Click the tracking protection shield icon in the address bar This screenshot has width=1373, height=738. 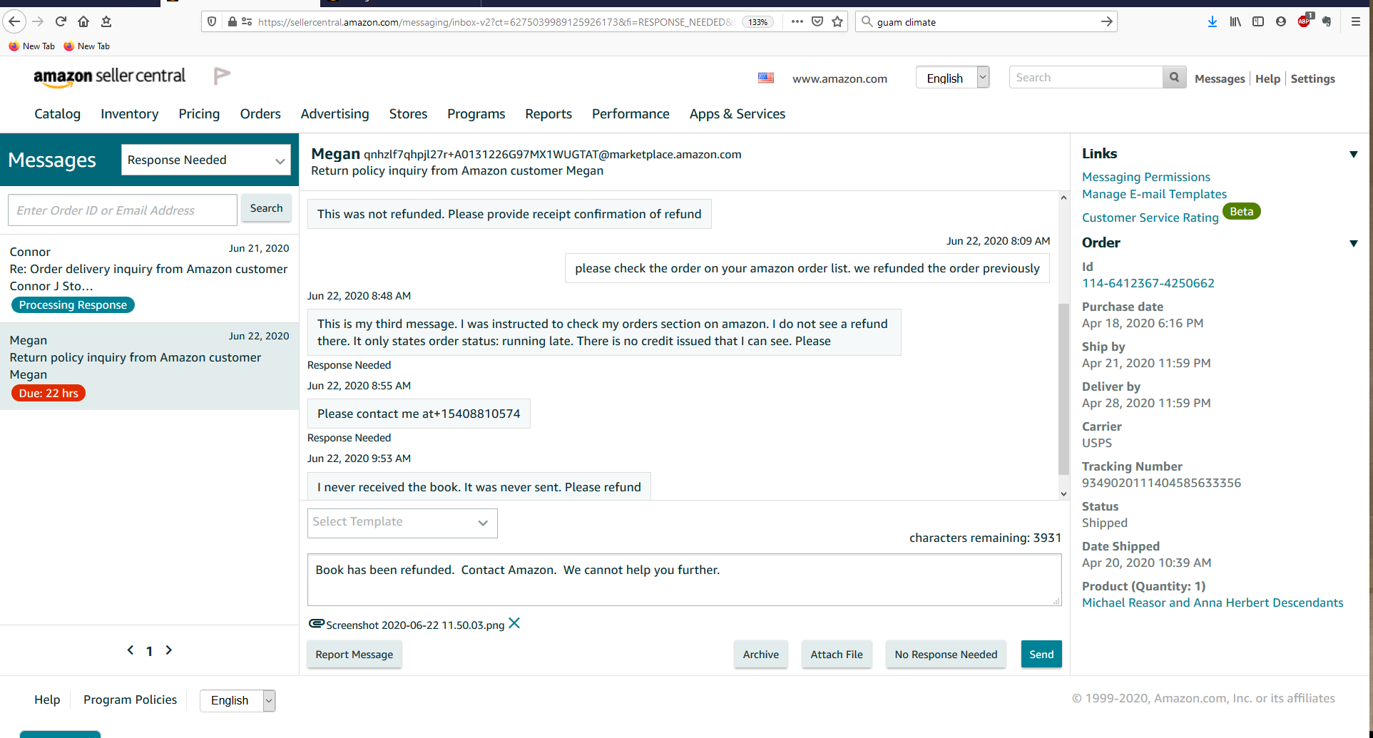point(212,21)
